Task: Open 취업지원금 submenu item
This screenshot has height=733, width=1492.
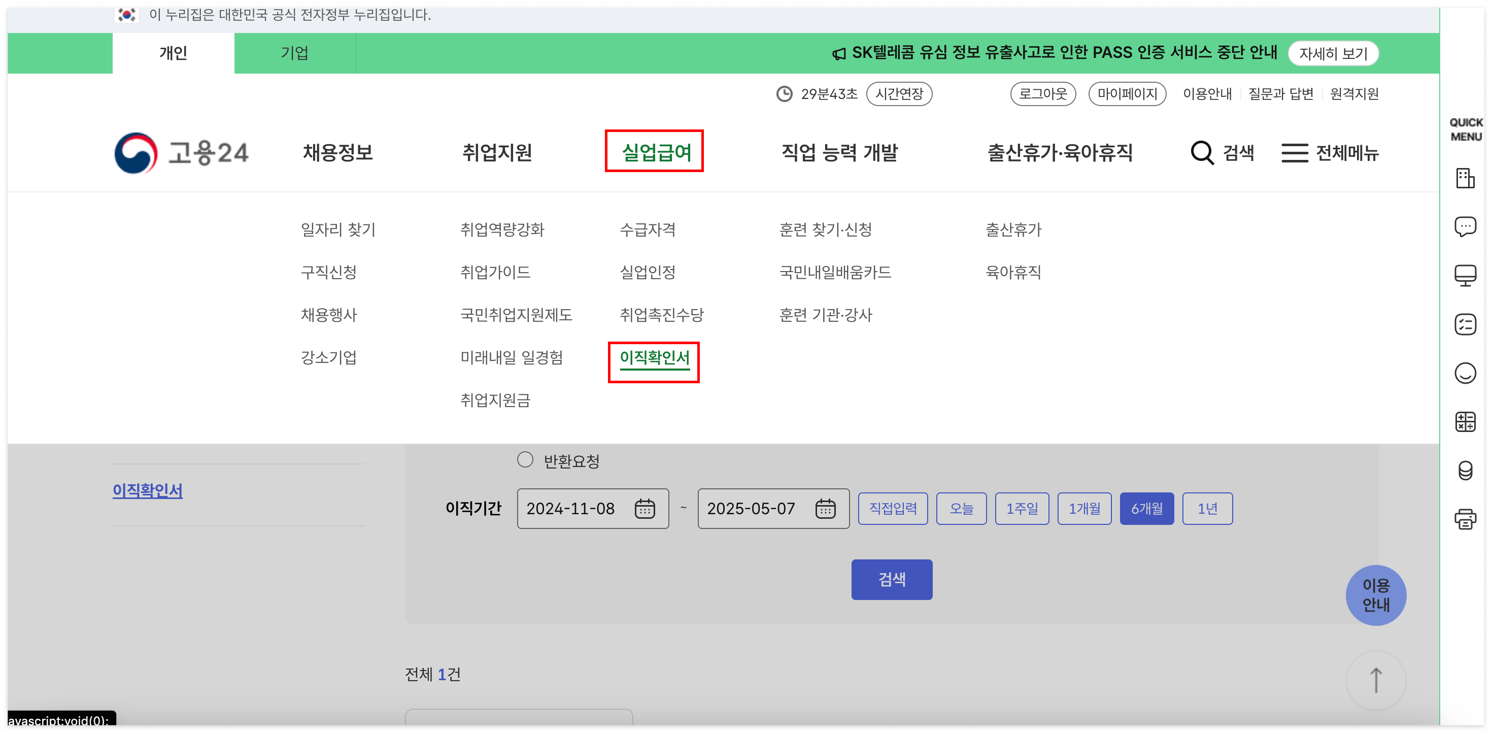Action: tap(495, 401)
